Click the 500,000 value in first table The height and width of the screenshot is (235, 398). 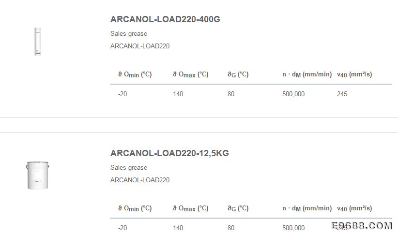coord(293,94)
